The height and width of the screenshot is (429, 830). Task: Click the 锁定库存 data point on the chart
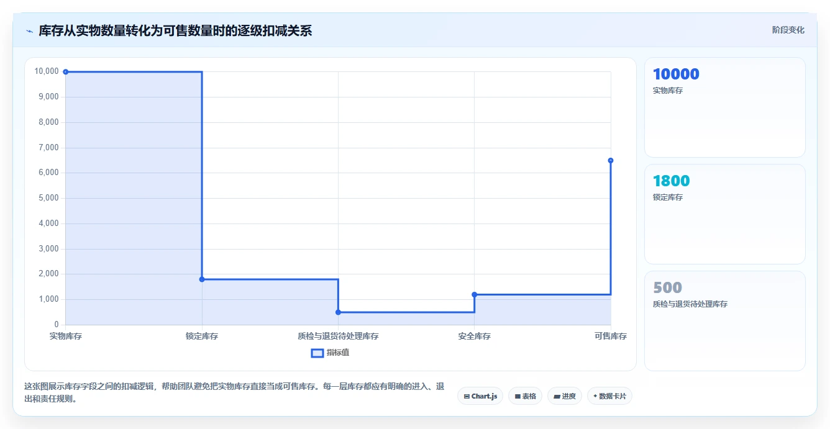coord(202,279)
